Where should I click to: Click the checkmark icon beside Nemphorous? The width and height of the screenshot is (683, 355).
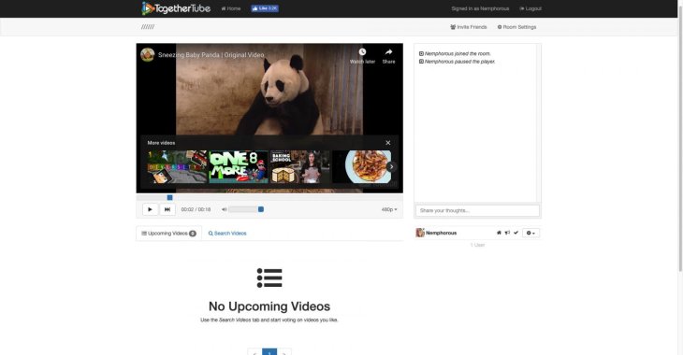516,233
